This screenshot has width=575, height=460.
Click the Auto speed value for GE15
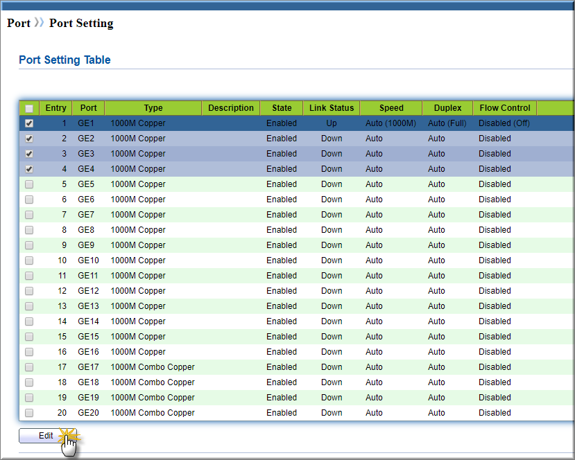[374, 337]
